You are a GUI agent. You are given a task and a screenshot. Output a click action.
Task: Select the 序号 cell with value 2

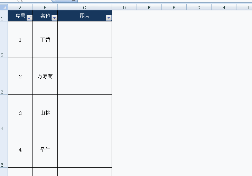[x=20, y=76]
